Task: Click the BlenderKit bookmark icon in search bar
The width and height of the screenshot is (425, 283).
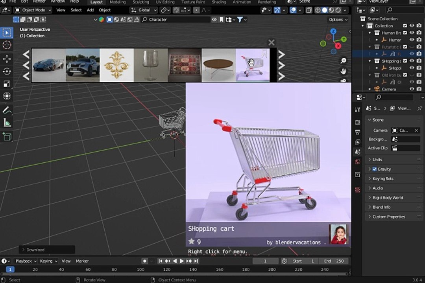Action: [x=222, y=20]
